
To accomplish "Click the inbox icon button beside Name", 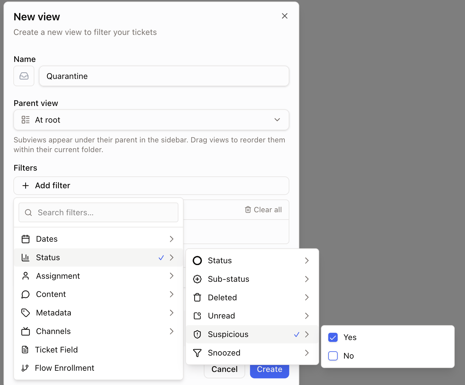I will pyautogui.click(x=24, y=76).
